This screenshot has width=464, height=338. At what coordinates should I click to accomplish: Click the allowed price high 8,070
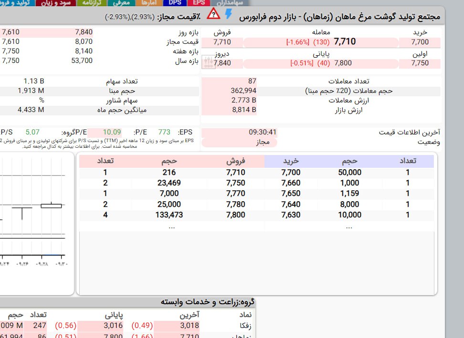pos(84,41)
